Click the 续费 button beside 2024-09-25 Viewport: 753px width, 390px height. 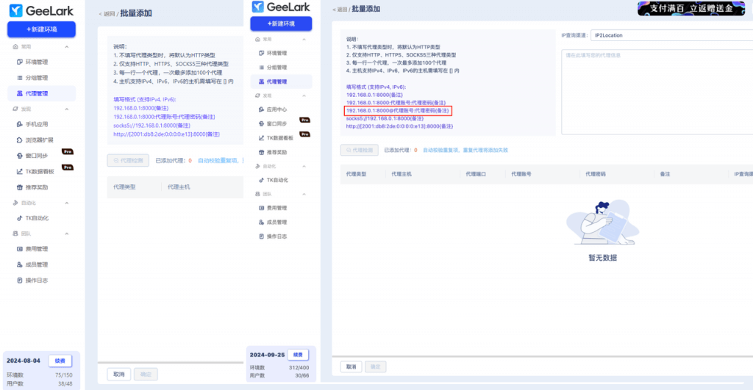point(297,354)
